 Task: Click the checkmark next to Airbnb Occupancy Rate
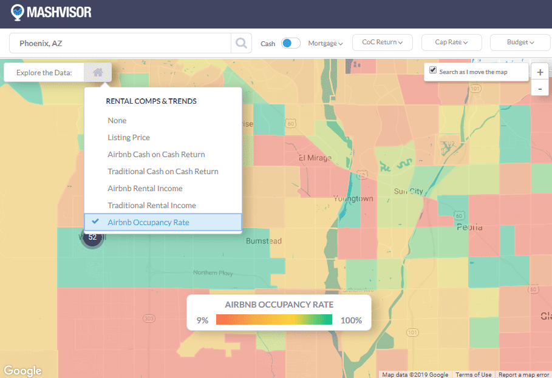click(x=95, y=222)
